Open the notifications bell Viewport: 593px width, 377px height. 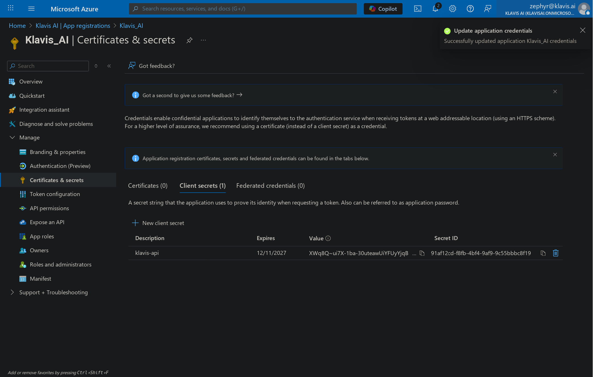[x=435, y=9]
